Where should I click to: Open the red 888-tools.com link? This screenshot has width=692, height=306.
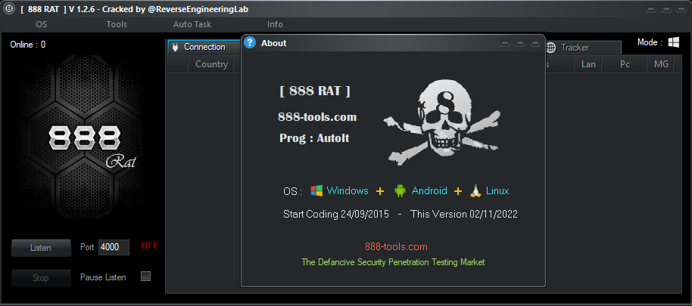coord(396,246)
